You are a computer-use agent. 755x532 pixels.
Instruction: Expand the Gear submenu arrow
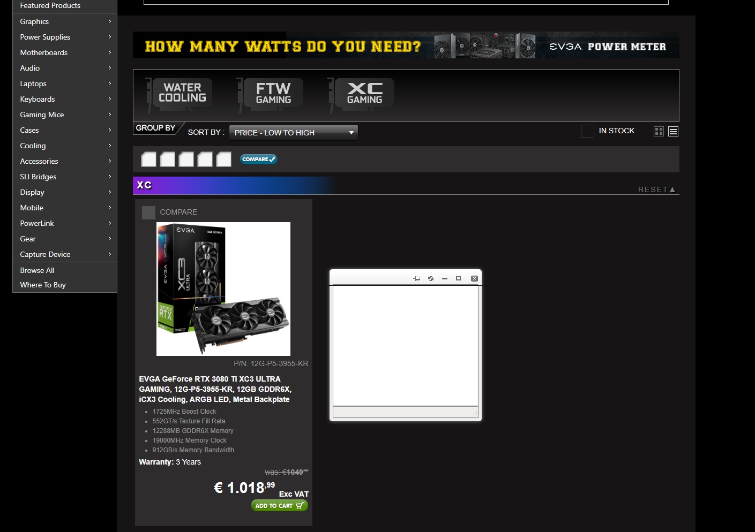pyautogui.click(x=109, y=239)
